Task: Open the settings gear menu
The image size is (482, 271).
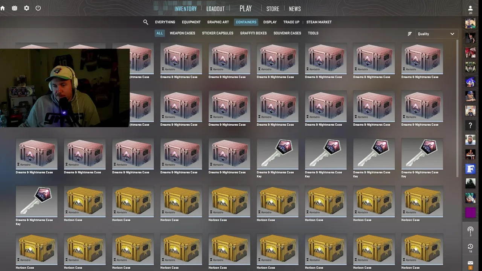Action: [x=26, y=8]
